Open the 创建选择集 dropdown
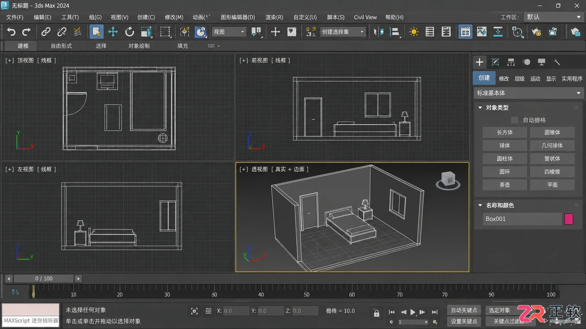The width and height of the screenshot is (586, 329). [342, 32]
